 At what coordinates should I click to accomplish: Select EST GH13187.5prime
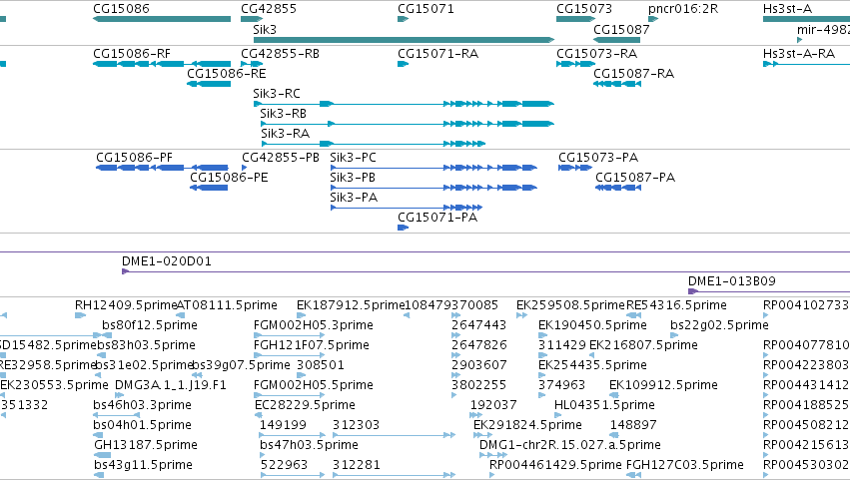(x=146, y=446)
